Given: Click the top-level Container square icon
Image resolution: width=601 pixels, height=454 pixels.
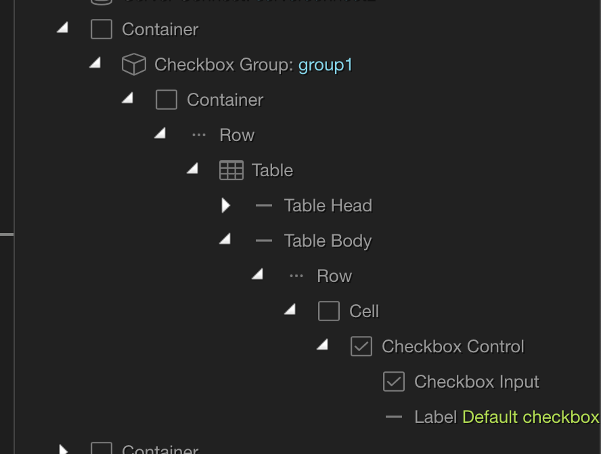Looking at the screenshot, I should [102, 29].
